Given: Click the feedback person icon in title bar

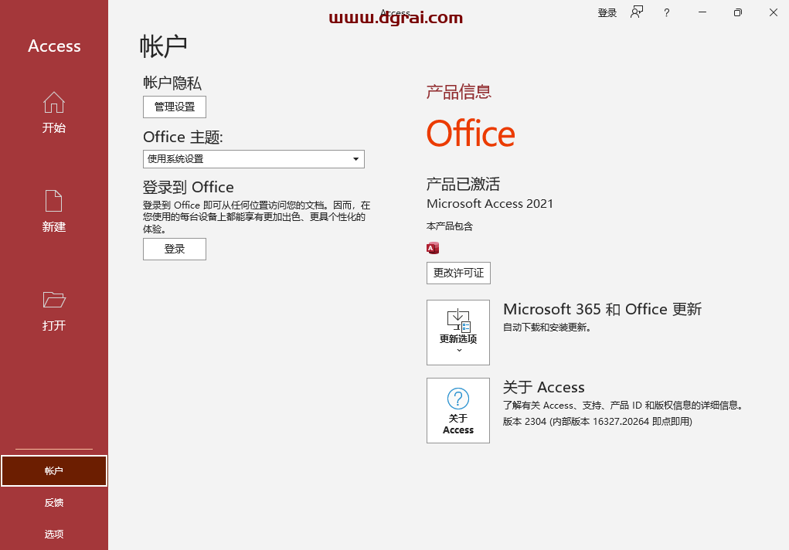Looking at the screenshot, I should click(x=637, y=12).
